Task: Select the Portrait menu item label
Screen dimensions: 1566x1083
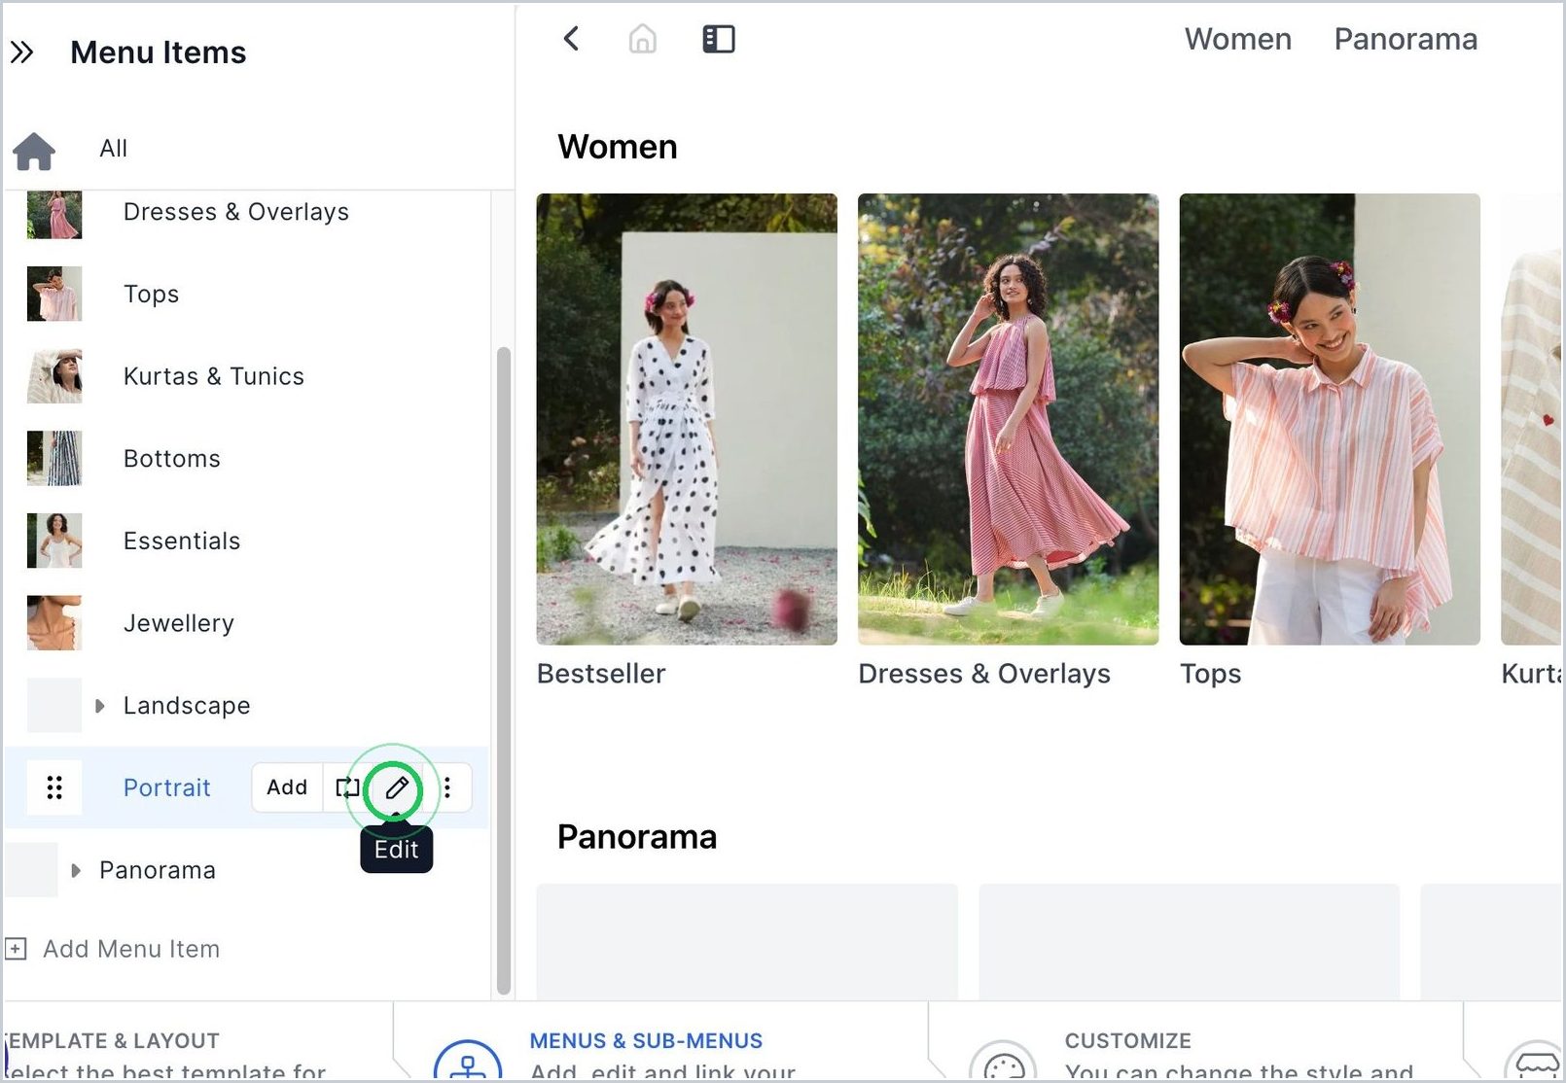Action: [x=167, y=787]
